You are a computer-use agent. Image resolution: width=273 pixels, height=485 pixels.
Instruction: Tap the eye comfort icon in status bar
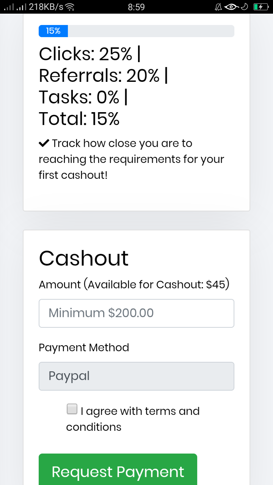click(231, 7)
